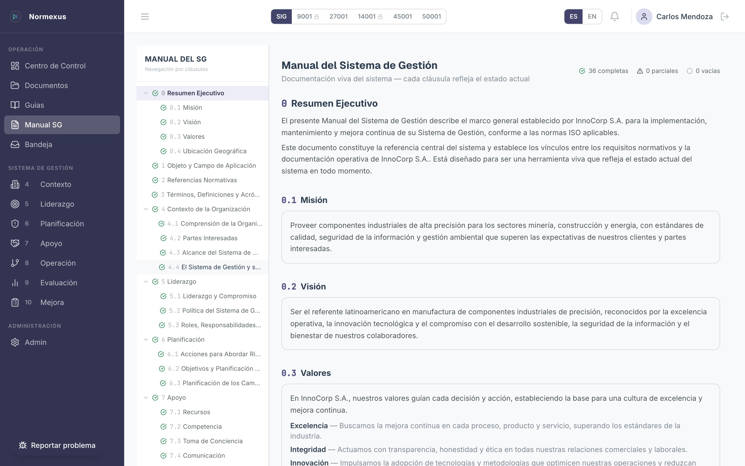Select 1 Objeto y Campo de Aplicación

(x=203, y=165)
